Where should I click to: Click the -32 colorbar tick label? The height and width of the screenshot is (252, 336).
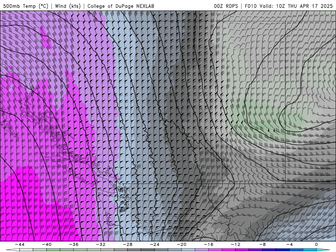(x=100, y=244)
